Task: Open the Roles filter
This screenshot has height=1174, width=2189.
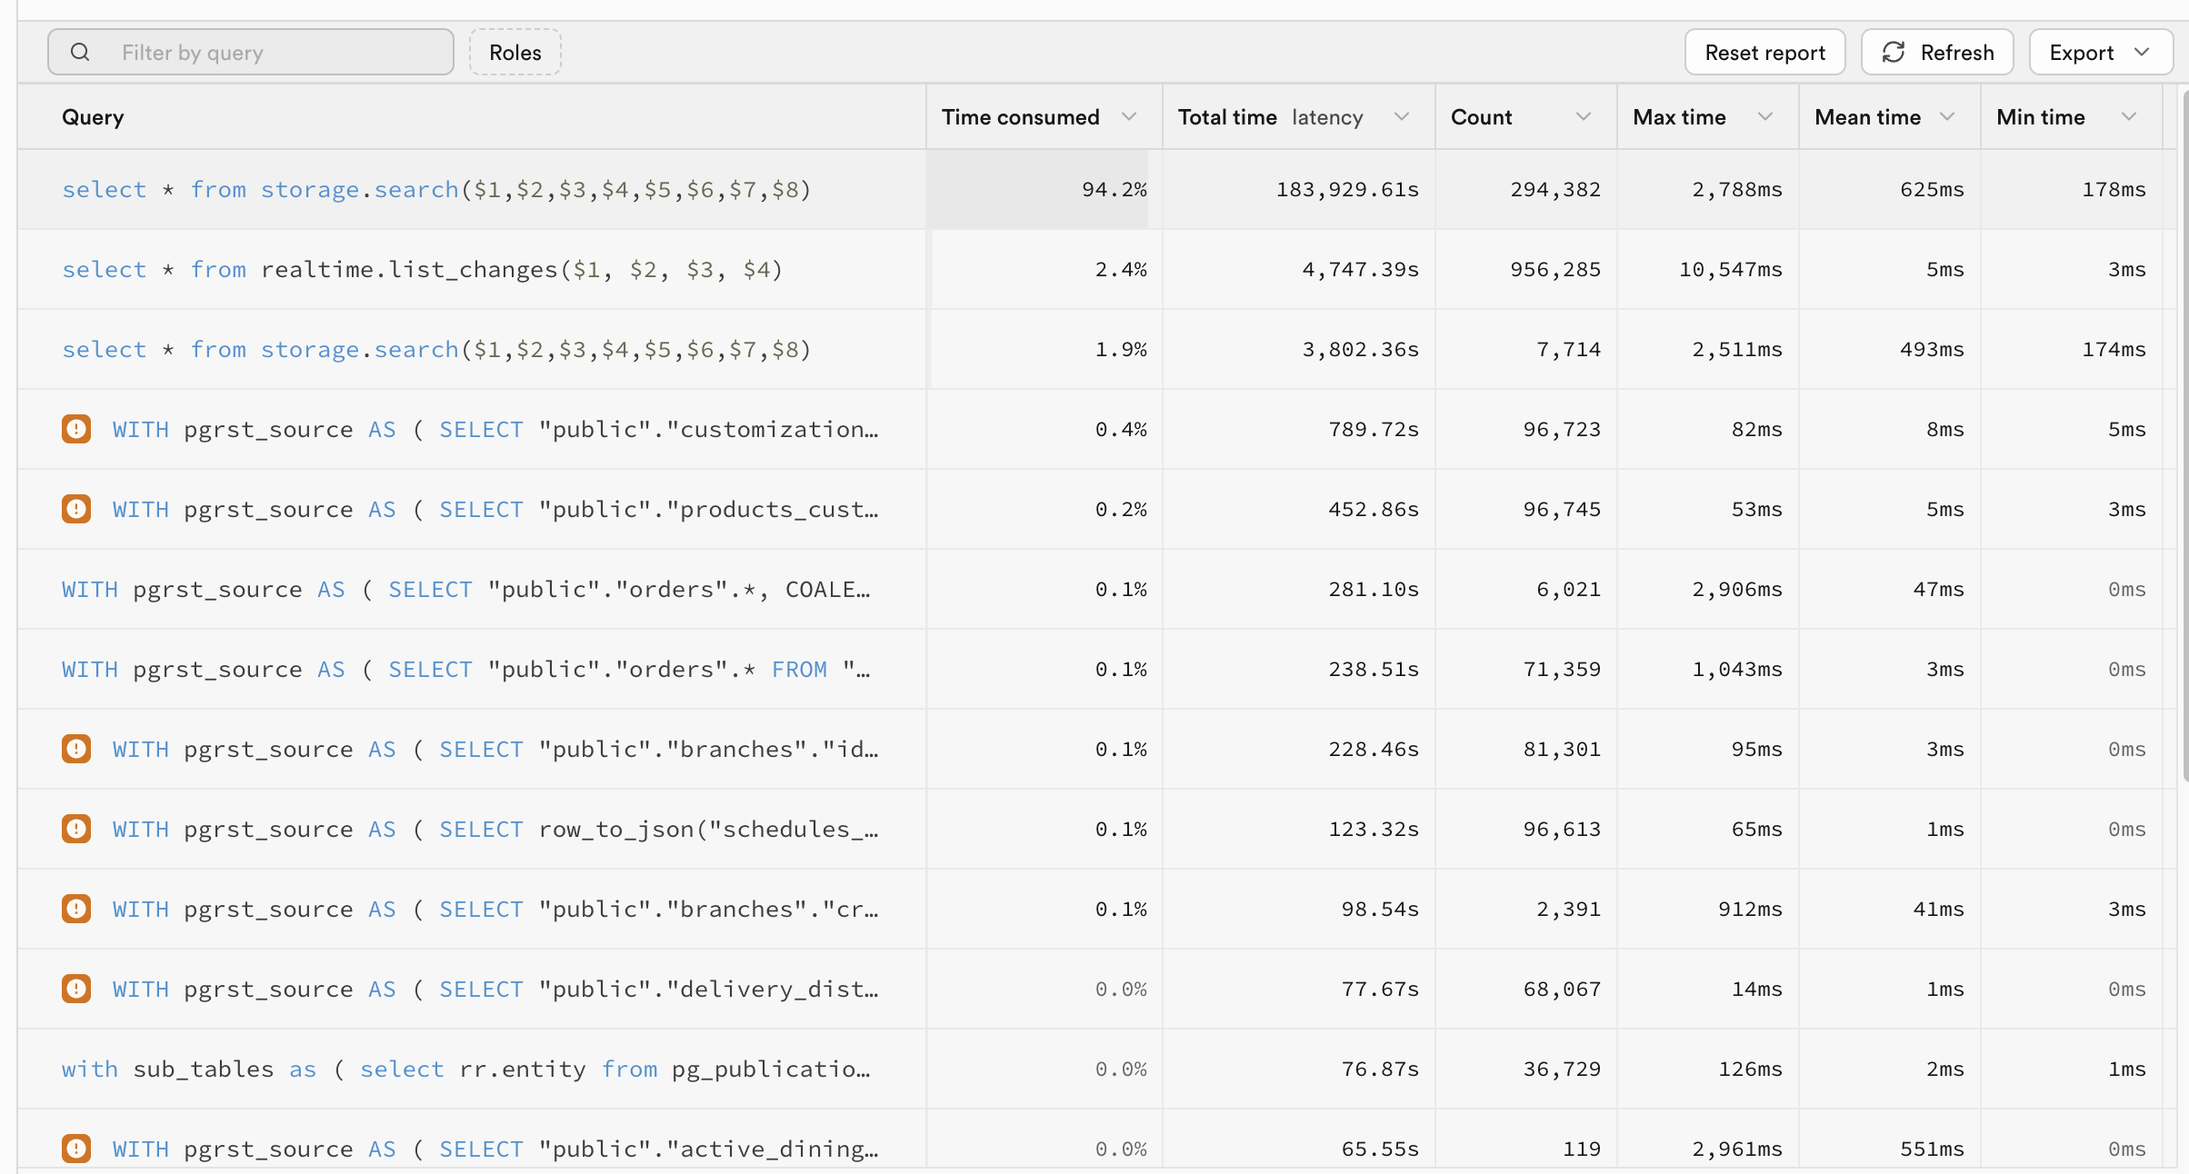Action: click(x=515, y=53)
